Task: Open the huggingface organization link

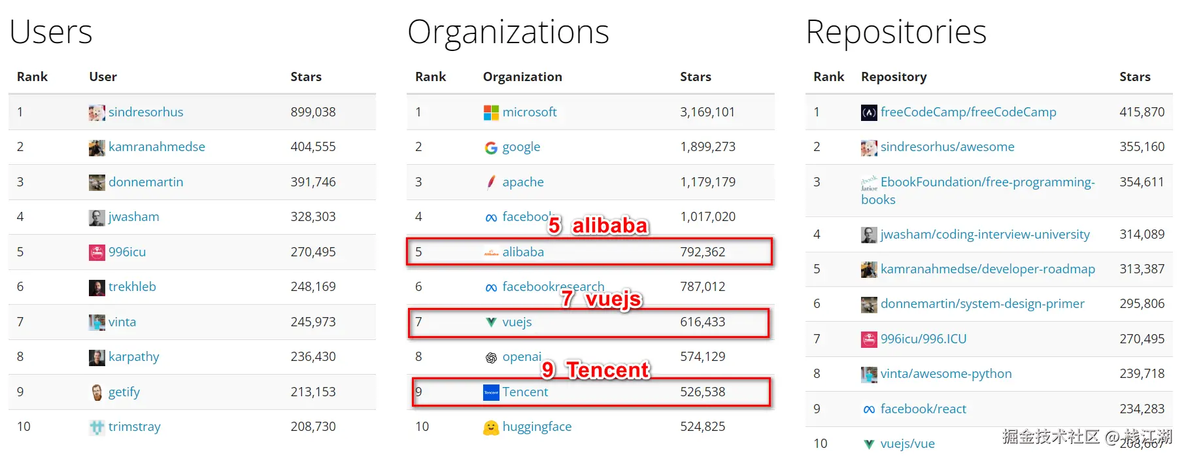Action: (x=537, y=427)
